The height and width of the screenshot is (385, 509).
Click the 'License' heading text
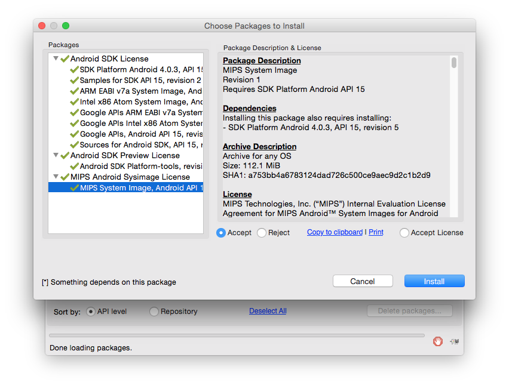tap(237, 194)
